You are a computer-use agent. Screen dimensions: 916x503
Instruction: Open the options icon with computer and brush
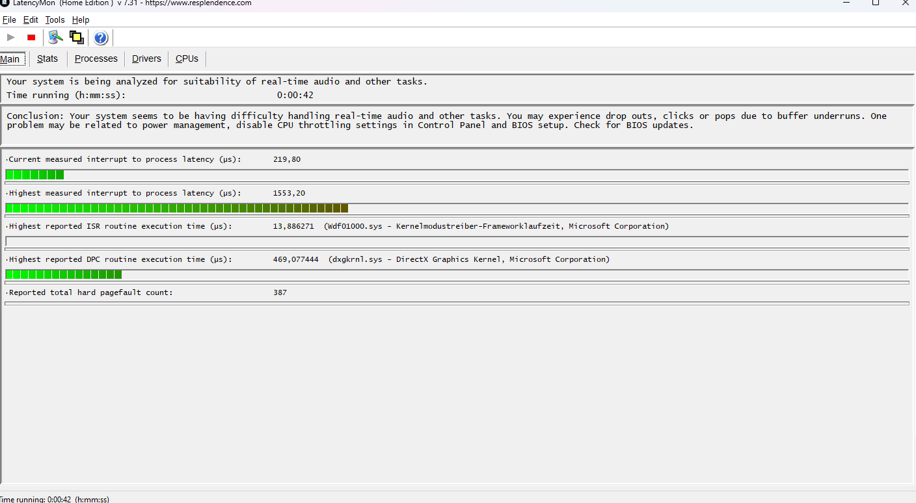(56, 37)
